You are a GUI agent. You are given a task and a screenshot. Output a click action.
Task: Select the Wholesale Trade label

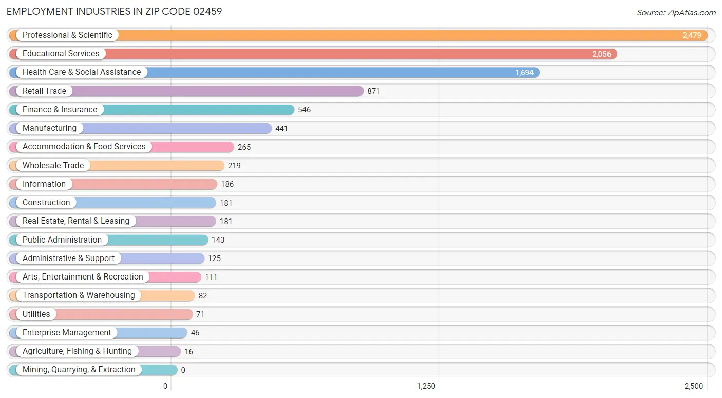point(53,166)
